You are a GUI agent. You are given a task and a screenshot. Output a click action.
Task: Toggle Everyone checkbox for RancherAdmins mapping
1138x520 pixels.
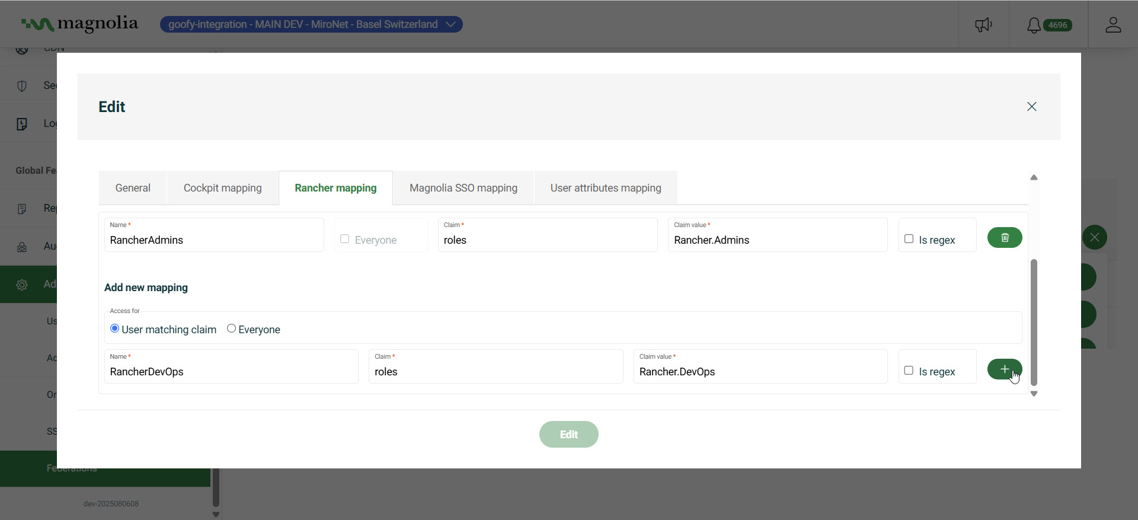click(x=344, y=239)
